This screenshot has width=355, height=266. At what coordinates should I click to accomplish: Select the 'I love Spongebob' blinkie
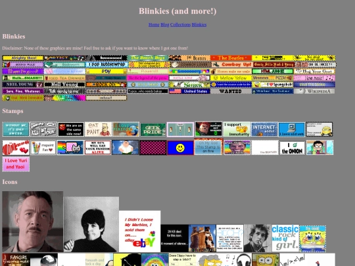click(x=273, y=85)
